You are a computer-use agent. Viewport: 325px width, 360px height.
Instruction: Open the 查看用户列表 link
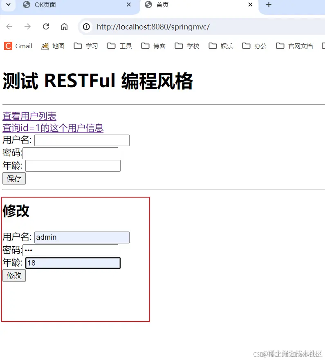tap(29, 116)
